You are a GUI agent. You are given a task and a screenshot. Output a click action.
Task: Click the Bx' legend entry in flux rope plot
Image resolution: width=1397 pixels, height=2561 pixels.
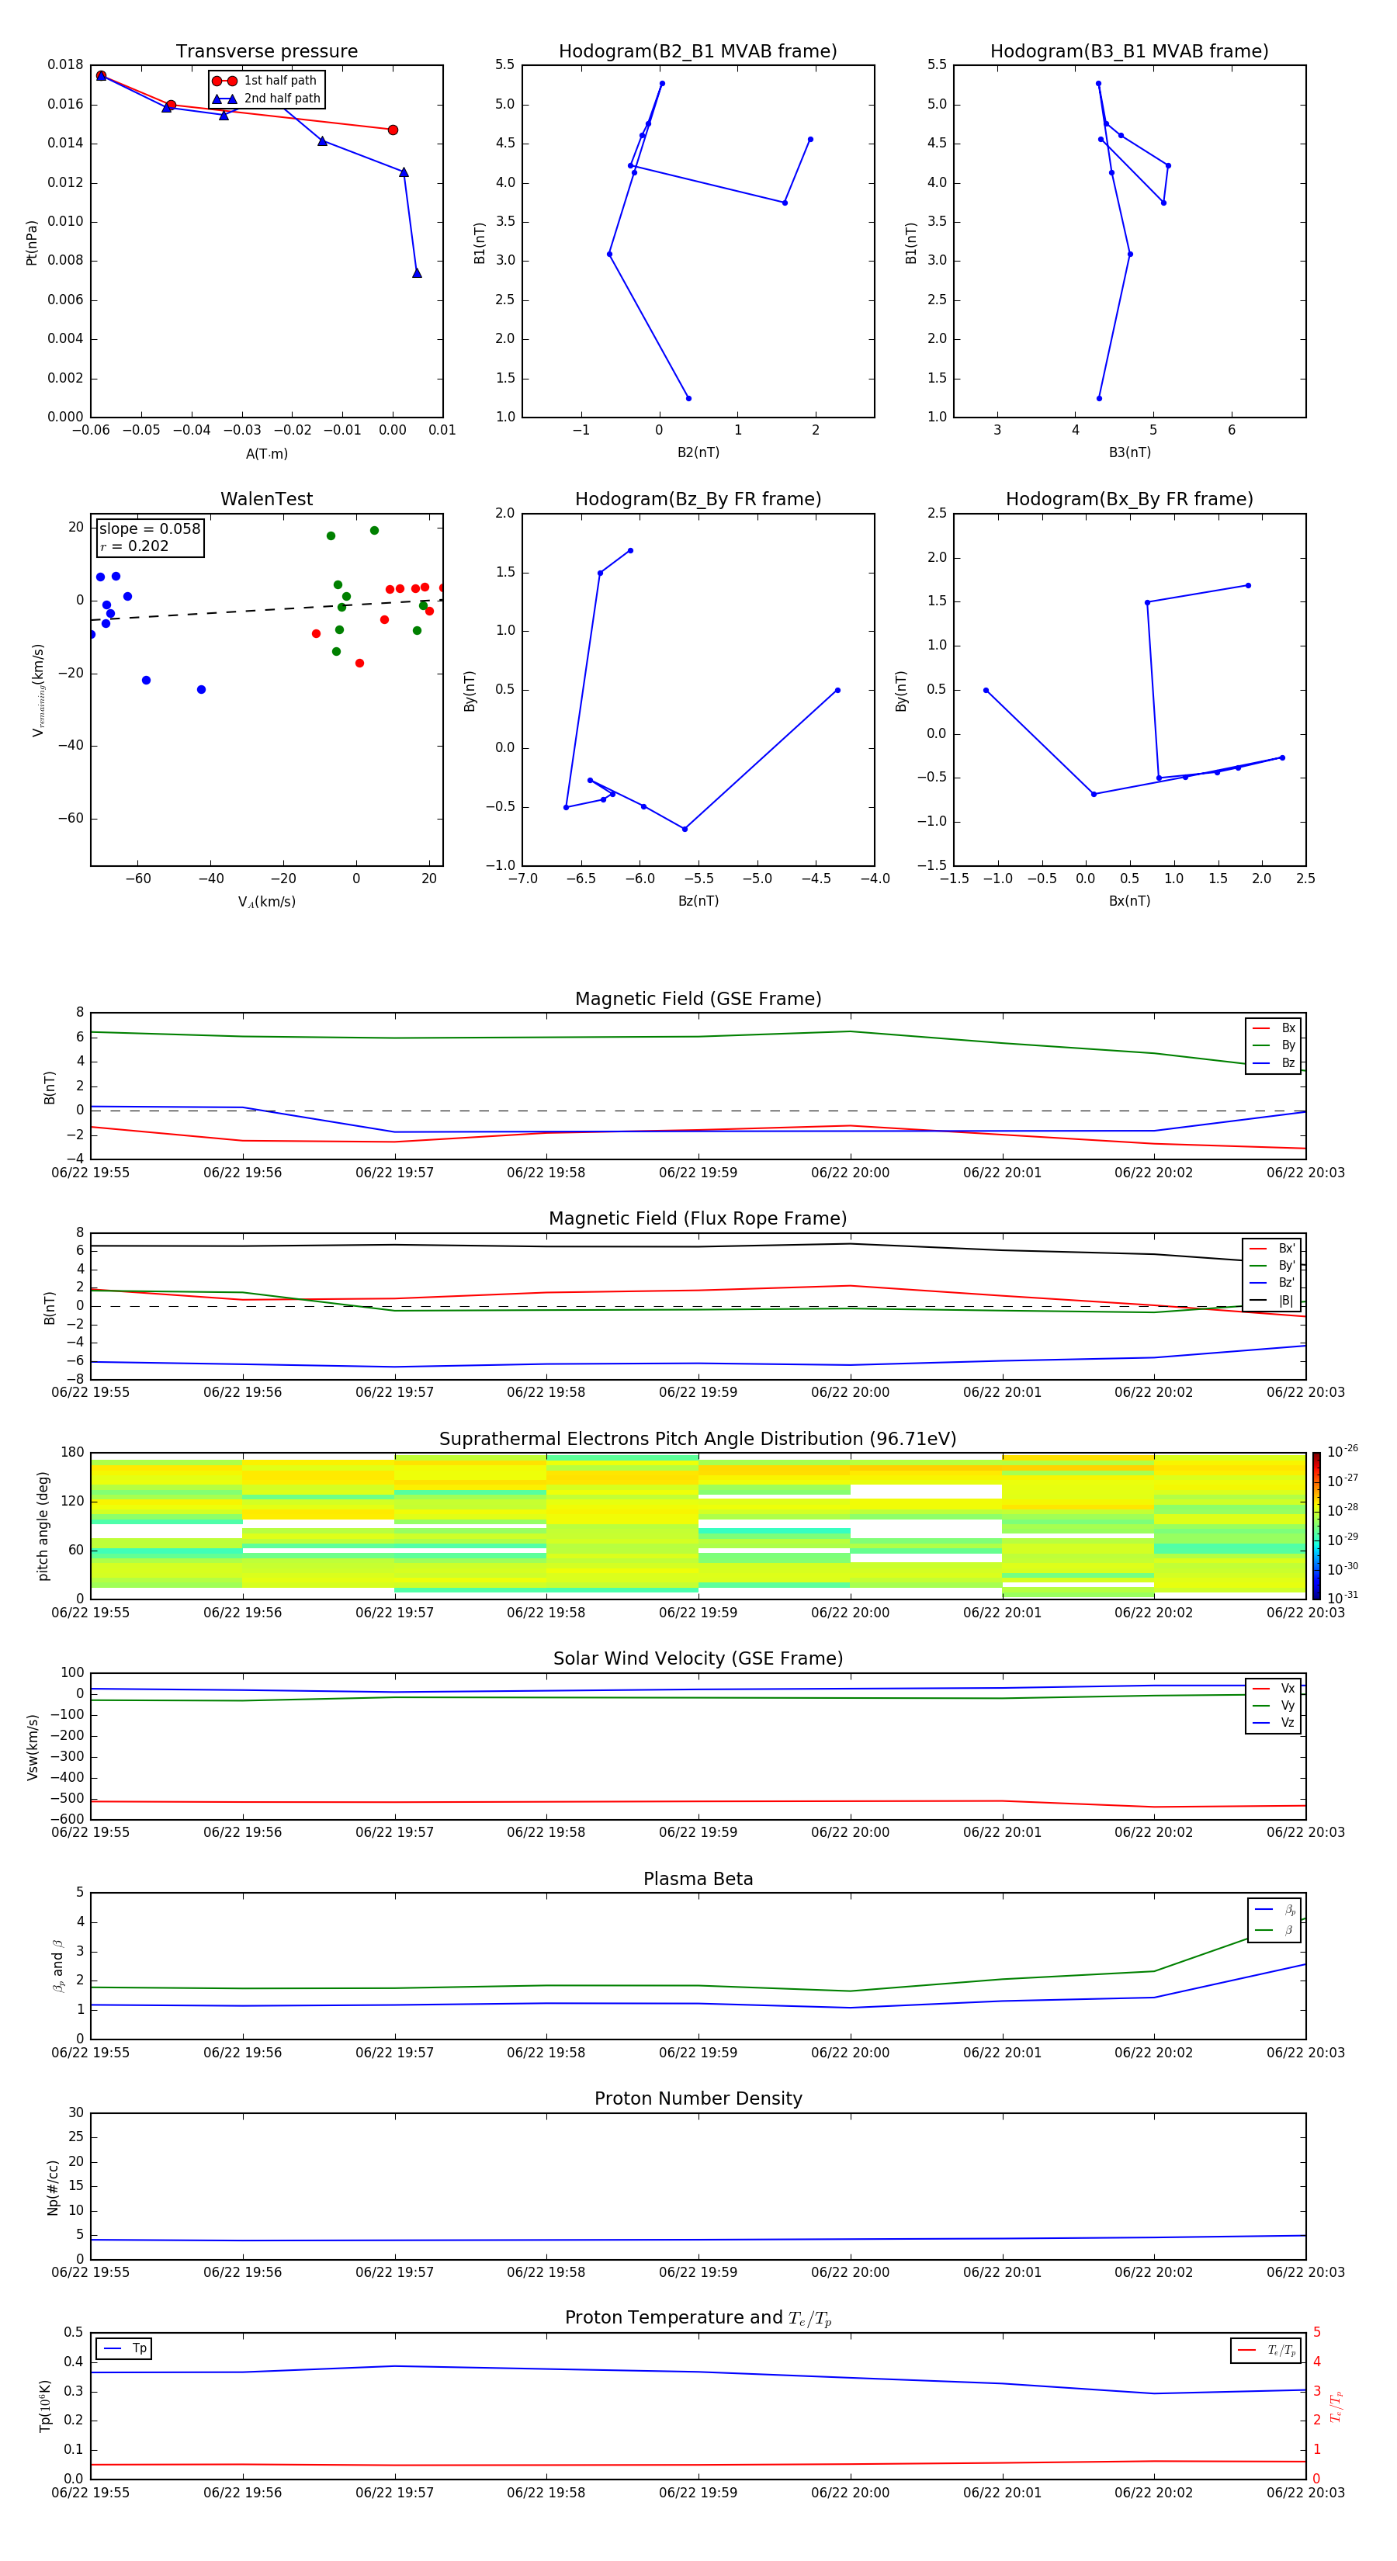1273,1249
